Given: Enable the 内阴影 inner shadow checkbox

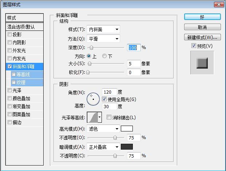Looking at the screenshot, I should click(9, 42).
